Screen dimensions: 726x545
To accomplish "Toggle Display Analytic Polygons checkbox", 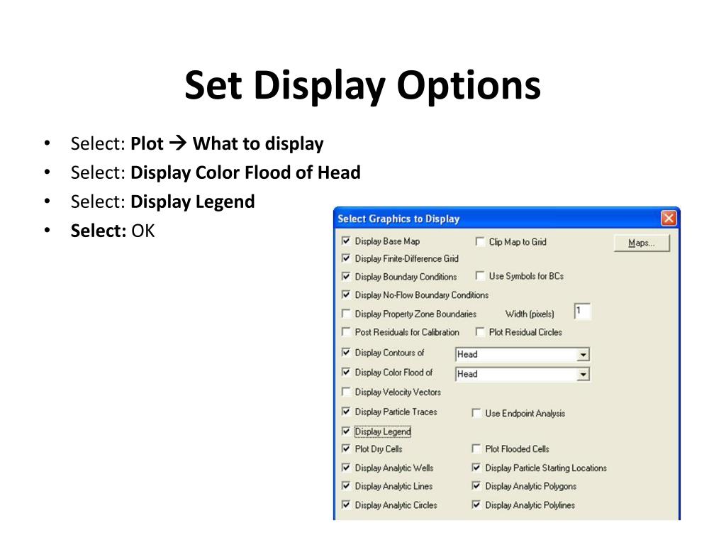I will (476, 485).
